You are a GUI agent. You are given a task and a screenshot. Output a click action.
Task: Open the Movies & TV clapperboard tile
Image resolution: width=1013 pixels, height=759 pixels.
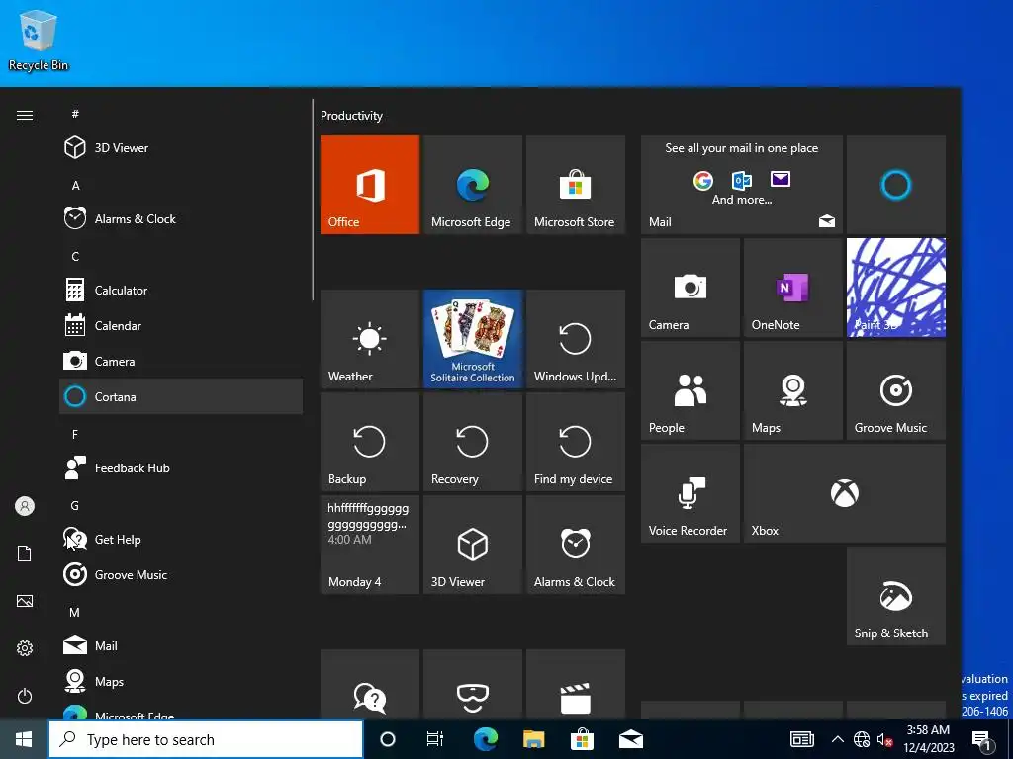(575, 684)
